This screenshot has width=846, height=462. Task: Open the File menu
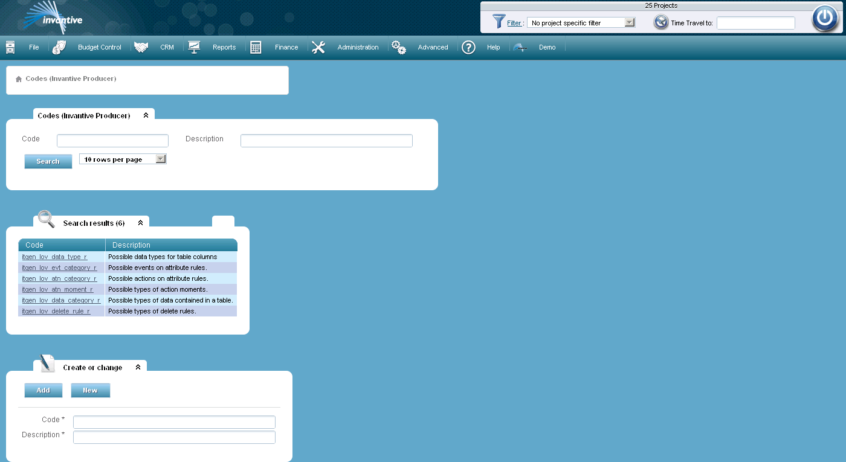(34, 47)
